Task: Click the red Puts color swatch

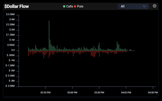Action: pyautogui.click(x=75, y=6)
